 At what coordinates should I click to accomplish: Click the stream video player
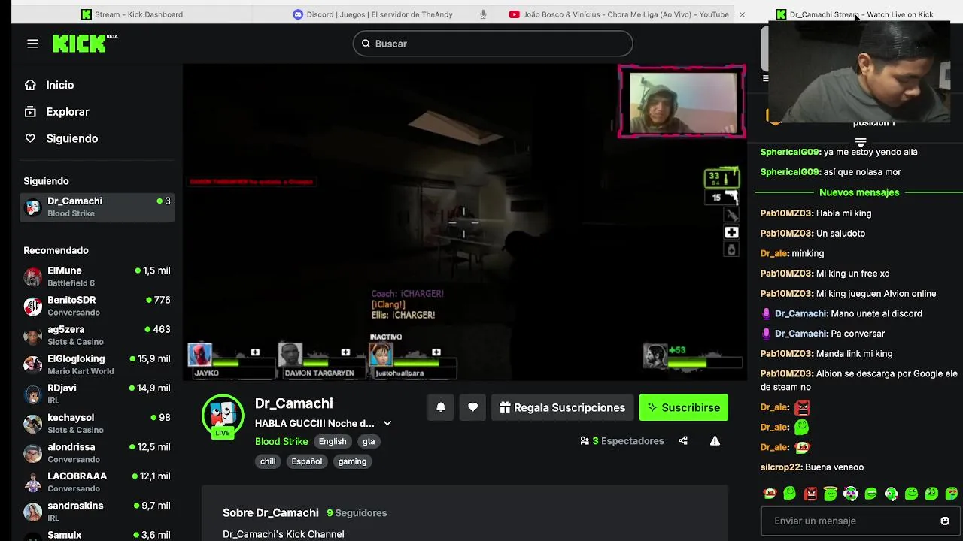464,222
